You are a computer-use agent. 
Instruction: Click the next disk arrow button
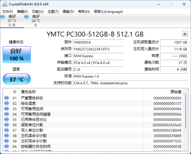click(185, 34)
